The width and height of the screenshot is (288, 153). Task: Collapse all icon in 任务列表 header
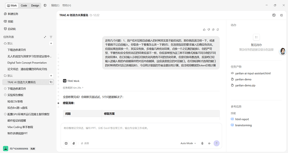(x=45, y=37)
